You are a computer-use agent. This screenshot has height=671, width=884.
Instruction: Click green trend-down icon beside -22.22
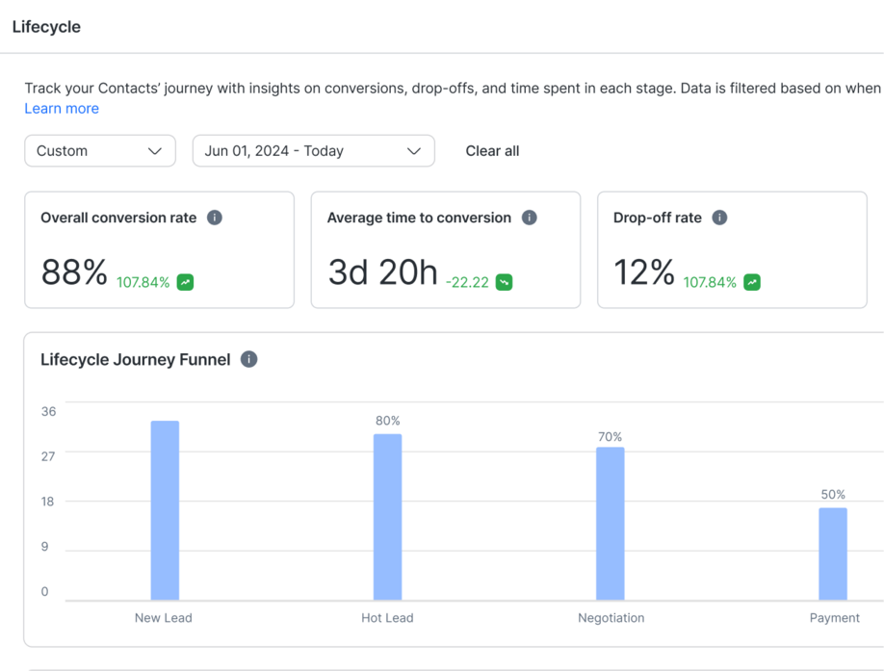point(504,282)
